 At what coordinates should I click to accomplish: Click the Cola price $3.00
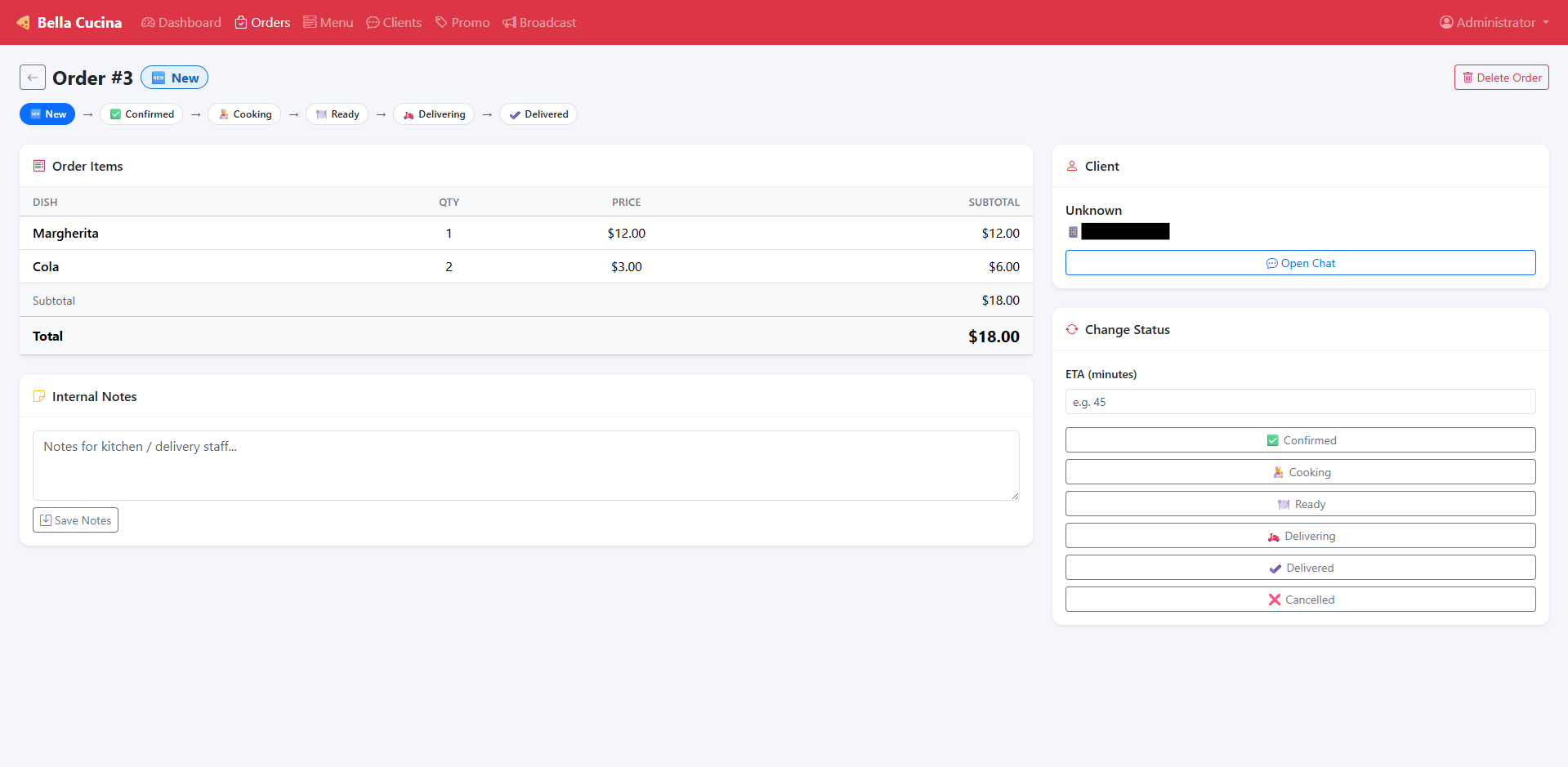point(627,266)
